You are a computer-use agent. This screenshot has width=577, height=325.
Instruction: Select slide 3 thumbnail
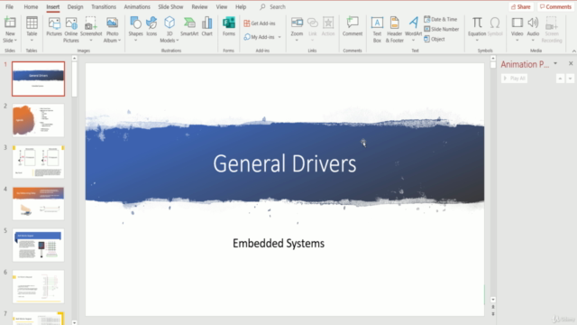tap(38, 162)
